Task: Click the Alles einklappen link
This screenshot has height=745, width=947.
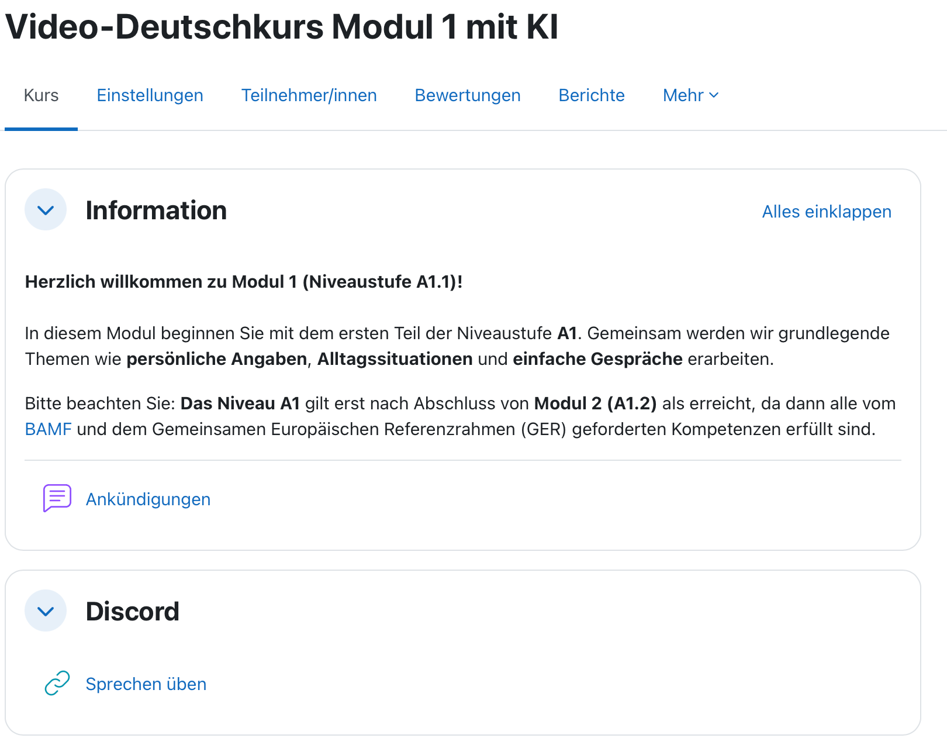Action: [826, 211]
